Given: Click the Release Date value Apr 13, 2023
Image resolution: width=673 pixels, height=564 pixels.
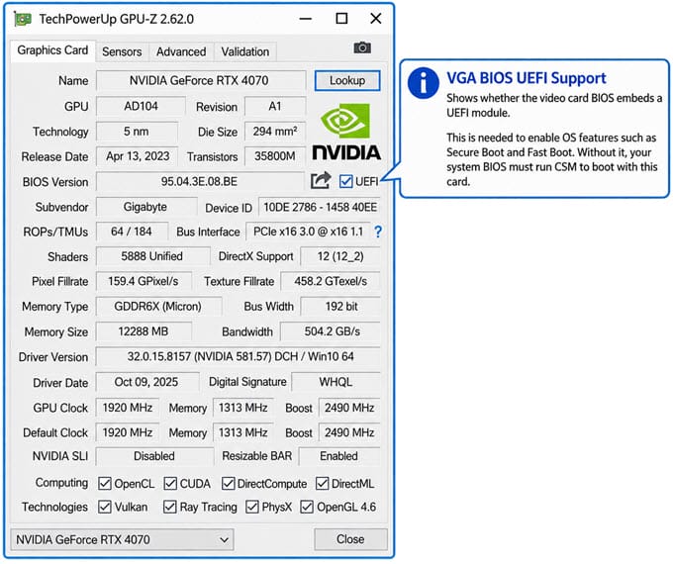Looking at the screenshot, I should pos(138,156).
